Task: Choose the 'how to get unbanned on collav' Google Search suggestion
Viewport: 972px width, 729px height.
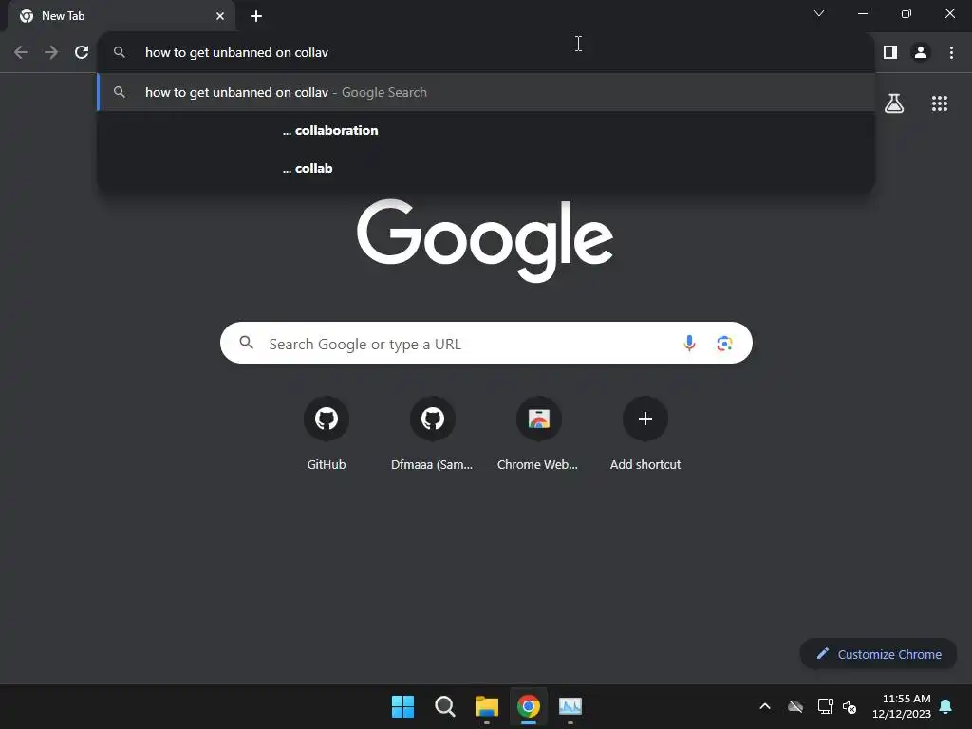Action: pos(487,92)
